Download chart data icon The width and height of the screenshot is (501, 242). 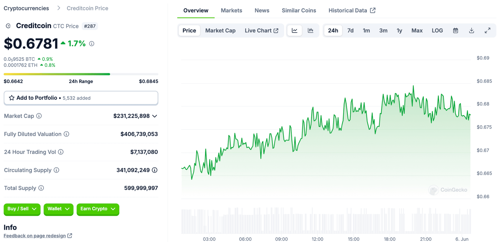click(471, 30)
